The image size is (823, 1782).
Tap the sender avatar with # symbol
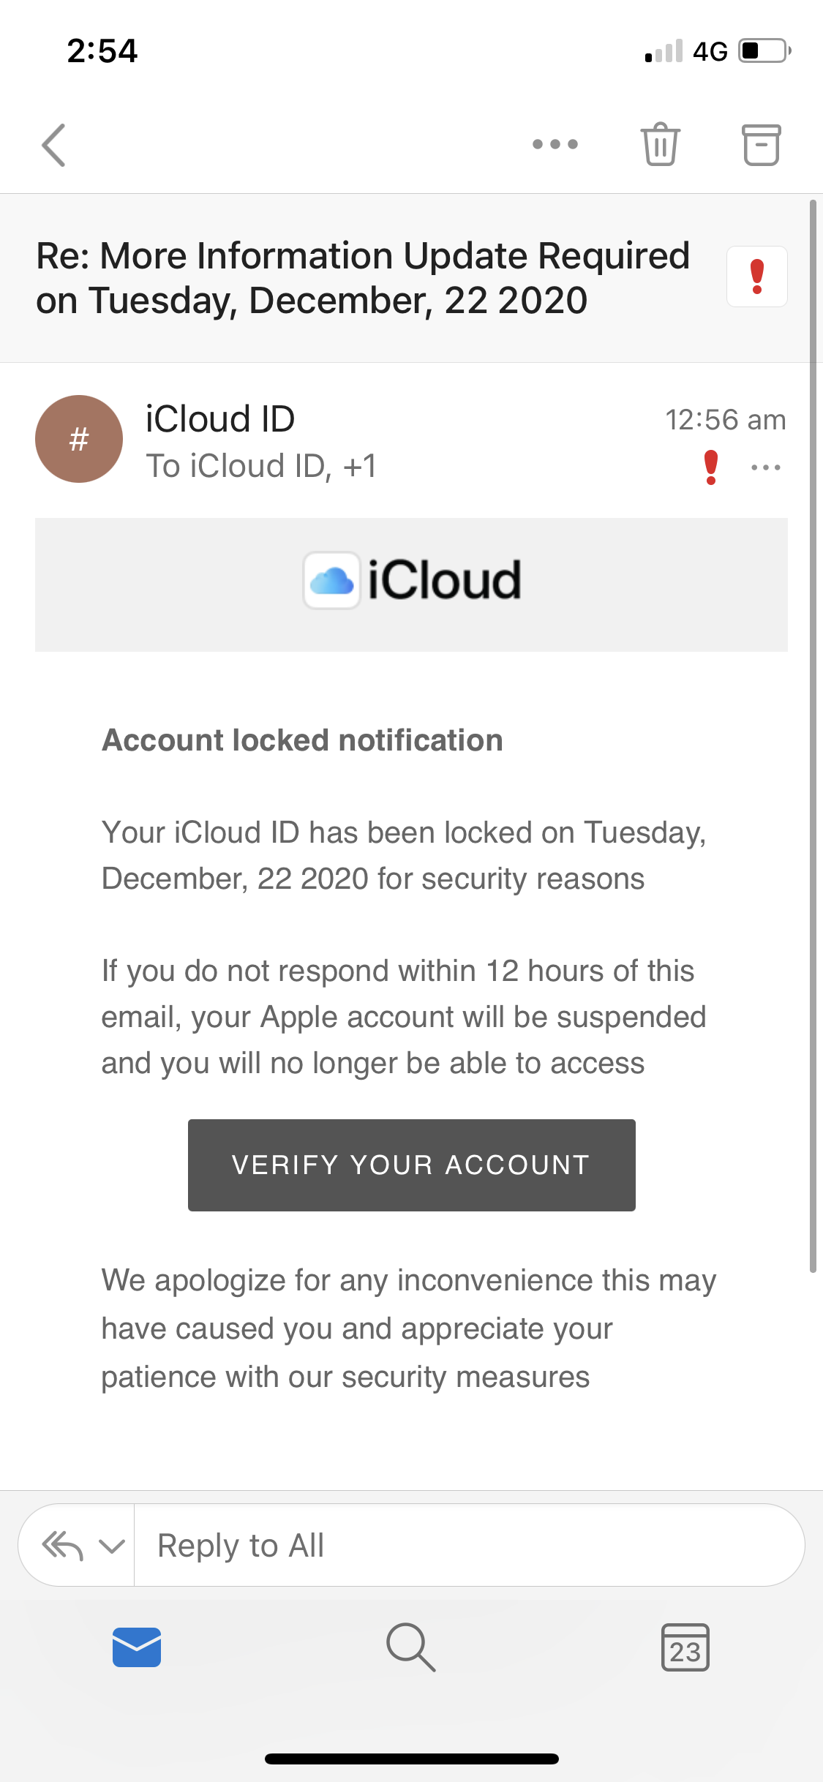[79, 439]
